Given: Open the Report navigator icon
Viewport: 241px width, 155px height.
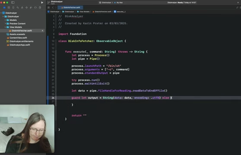Looking at the screenshot, I should click(x=40, y=7).
